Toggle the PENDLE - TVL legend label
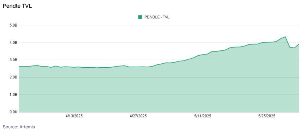This screenshot has width=302, height=131. pos(157,17)
